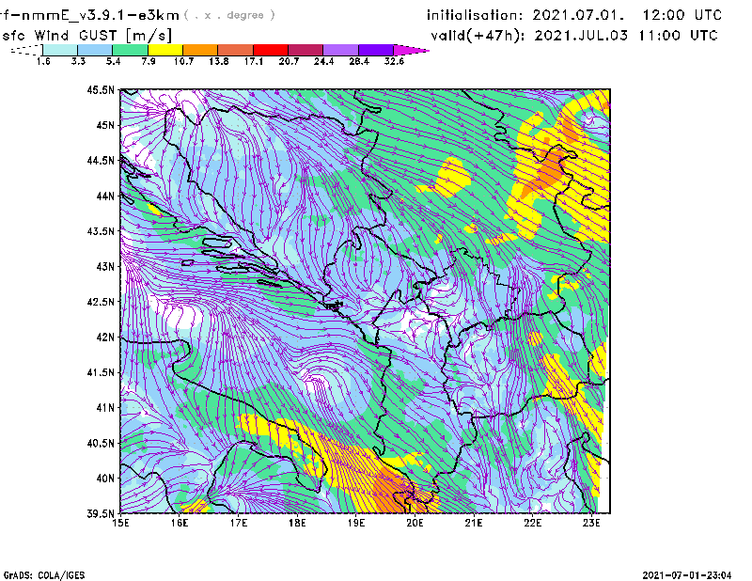Viewport: 752px width, 581px height.
Task: Pick the orange 10.7–13.8 legend swatch
Action: coord(200,50)
